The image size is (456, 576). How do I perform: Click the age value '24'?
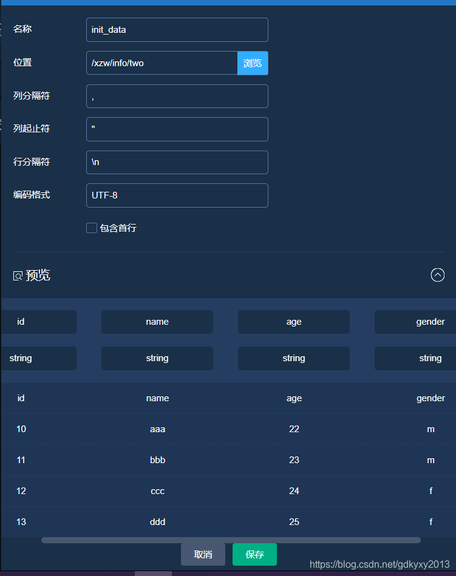point(294,491)
